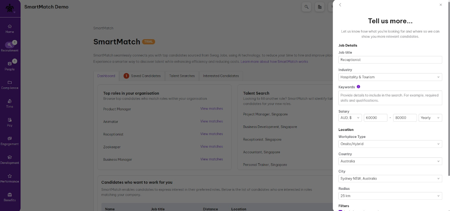450x211 pixels.
Task: Click the Job title column header
Action: tap(158, 209)
